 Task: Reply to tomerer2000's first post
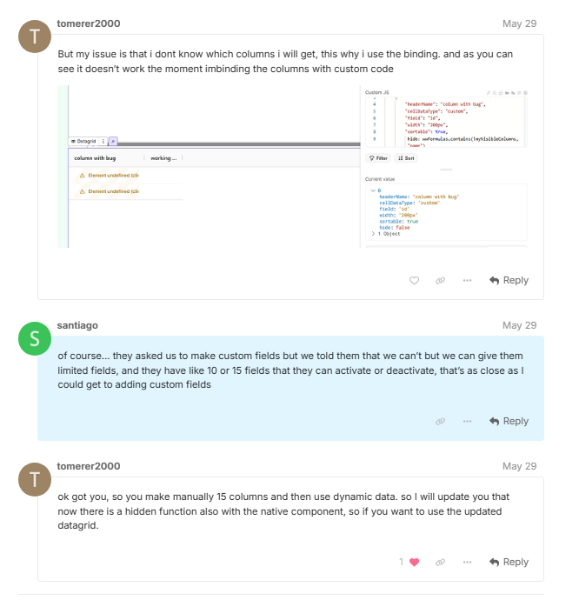(x=509, y=281)
